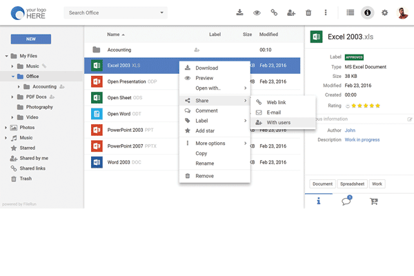Open the user profile avatar
This screenshot has height=276, width=414.
pos(402,12)
